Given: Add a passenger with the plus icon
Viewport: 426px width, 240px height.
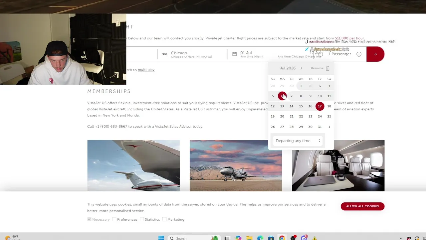Looking at the screenshot, I should 359,54.
